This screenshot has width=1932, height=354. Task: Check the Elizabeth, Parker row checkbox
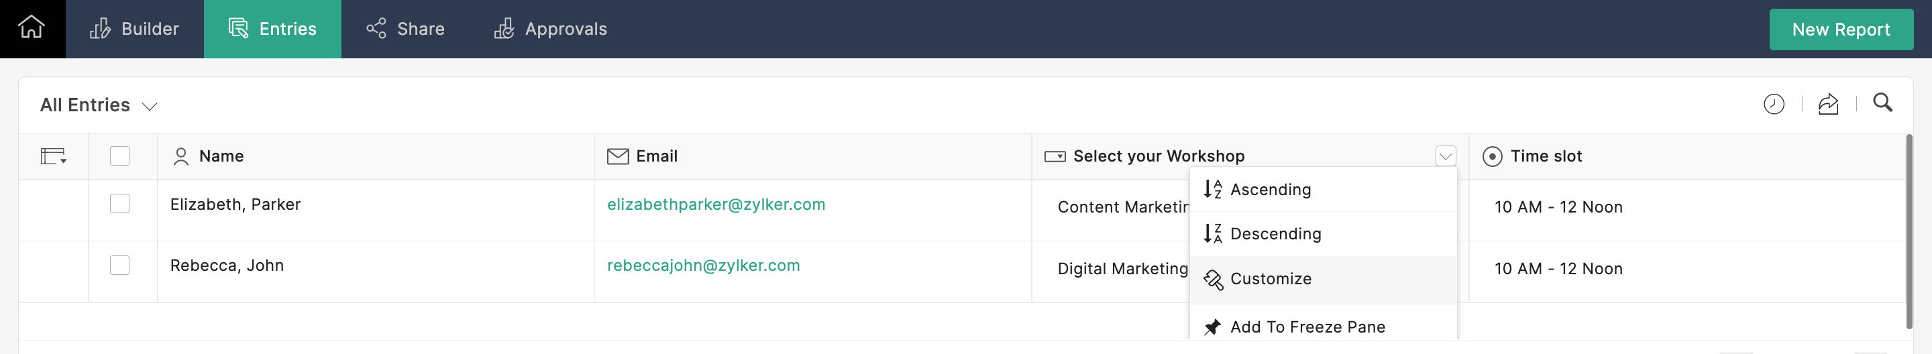(x=119, y=204)
